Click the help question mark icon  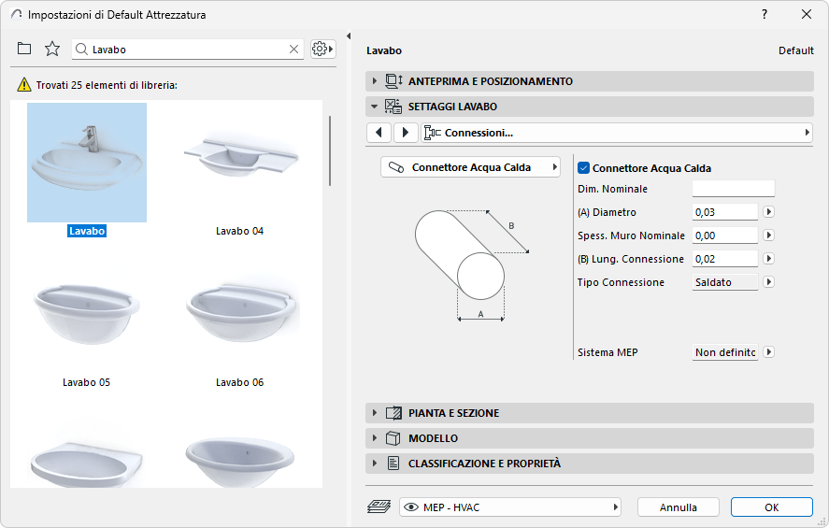click(x=765, y=14)
